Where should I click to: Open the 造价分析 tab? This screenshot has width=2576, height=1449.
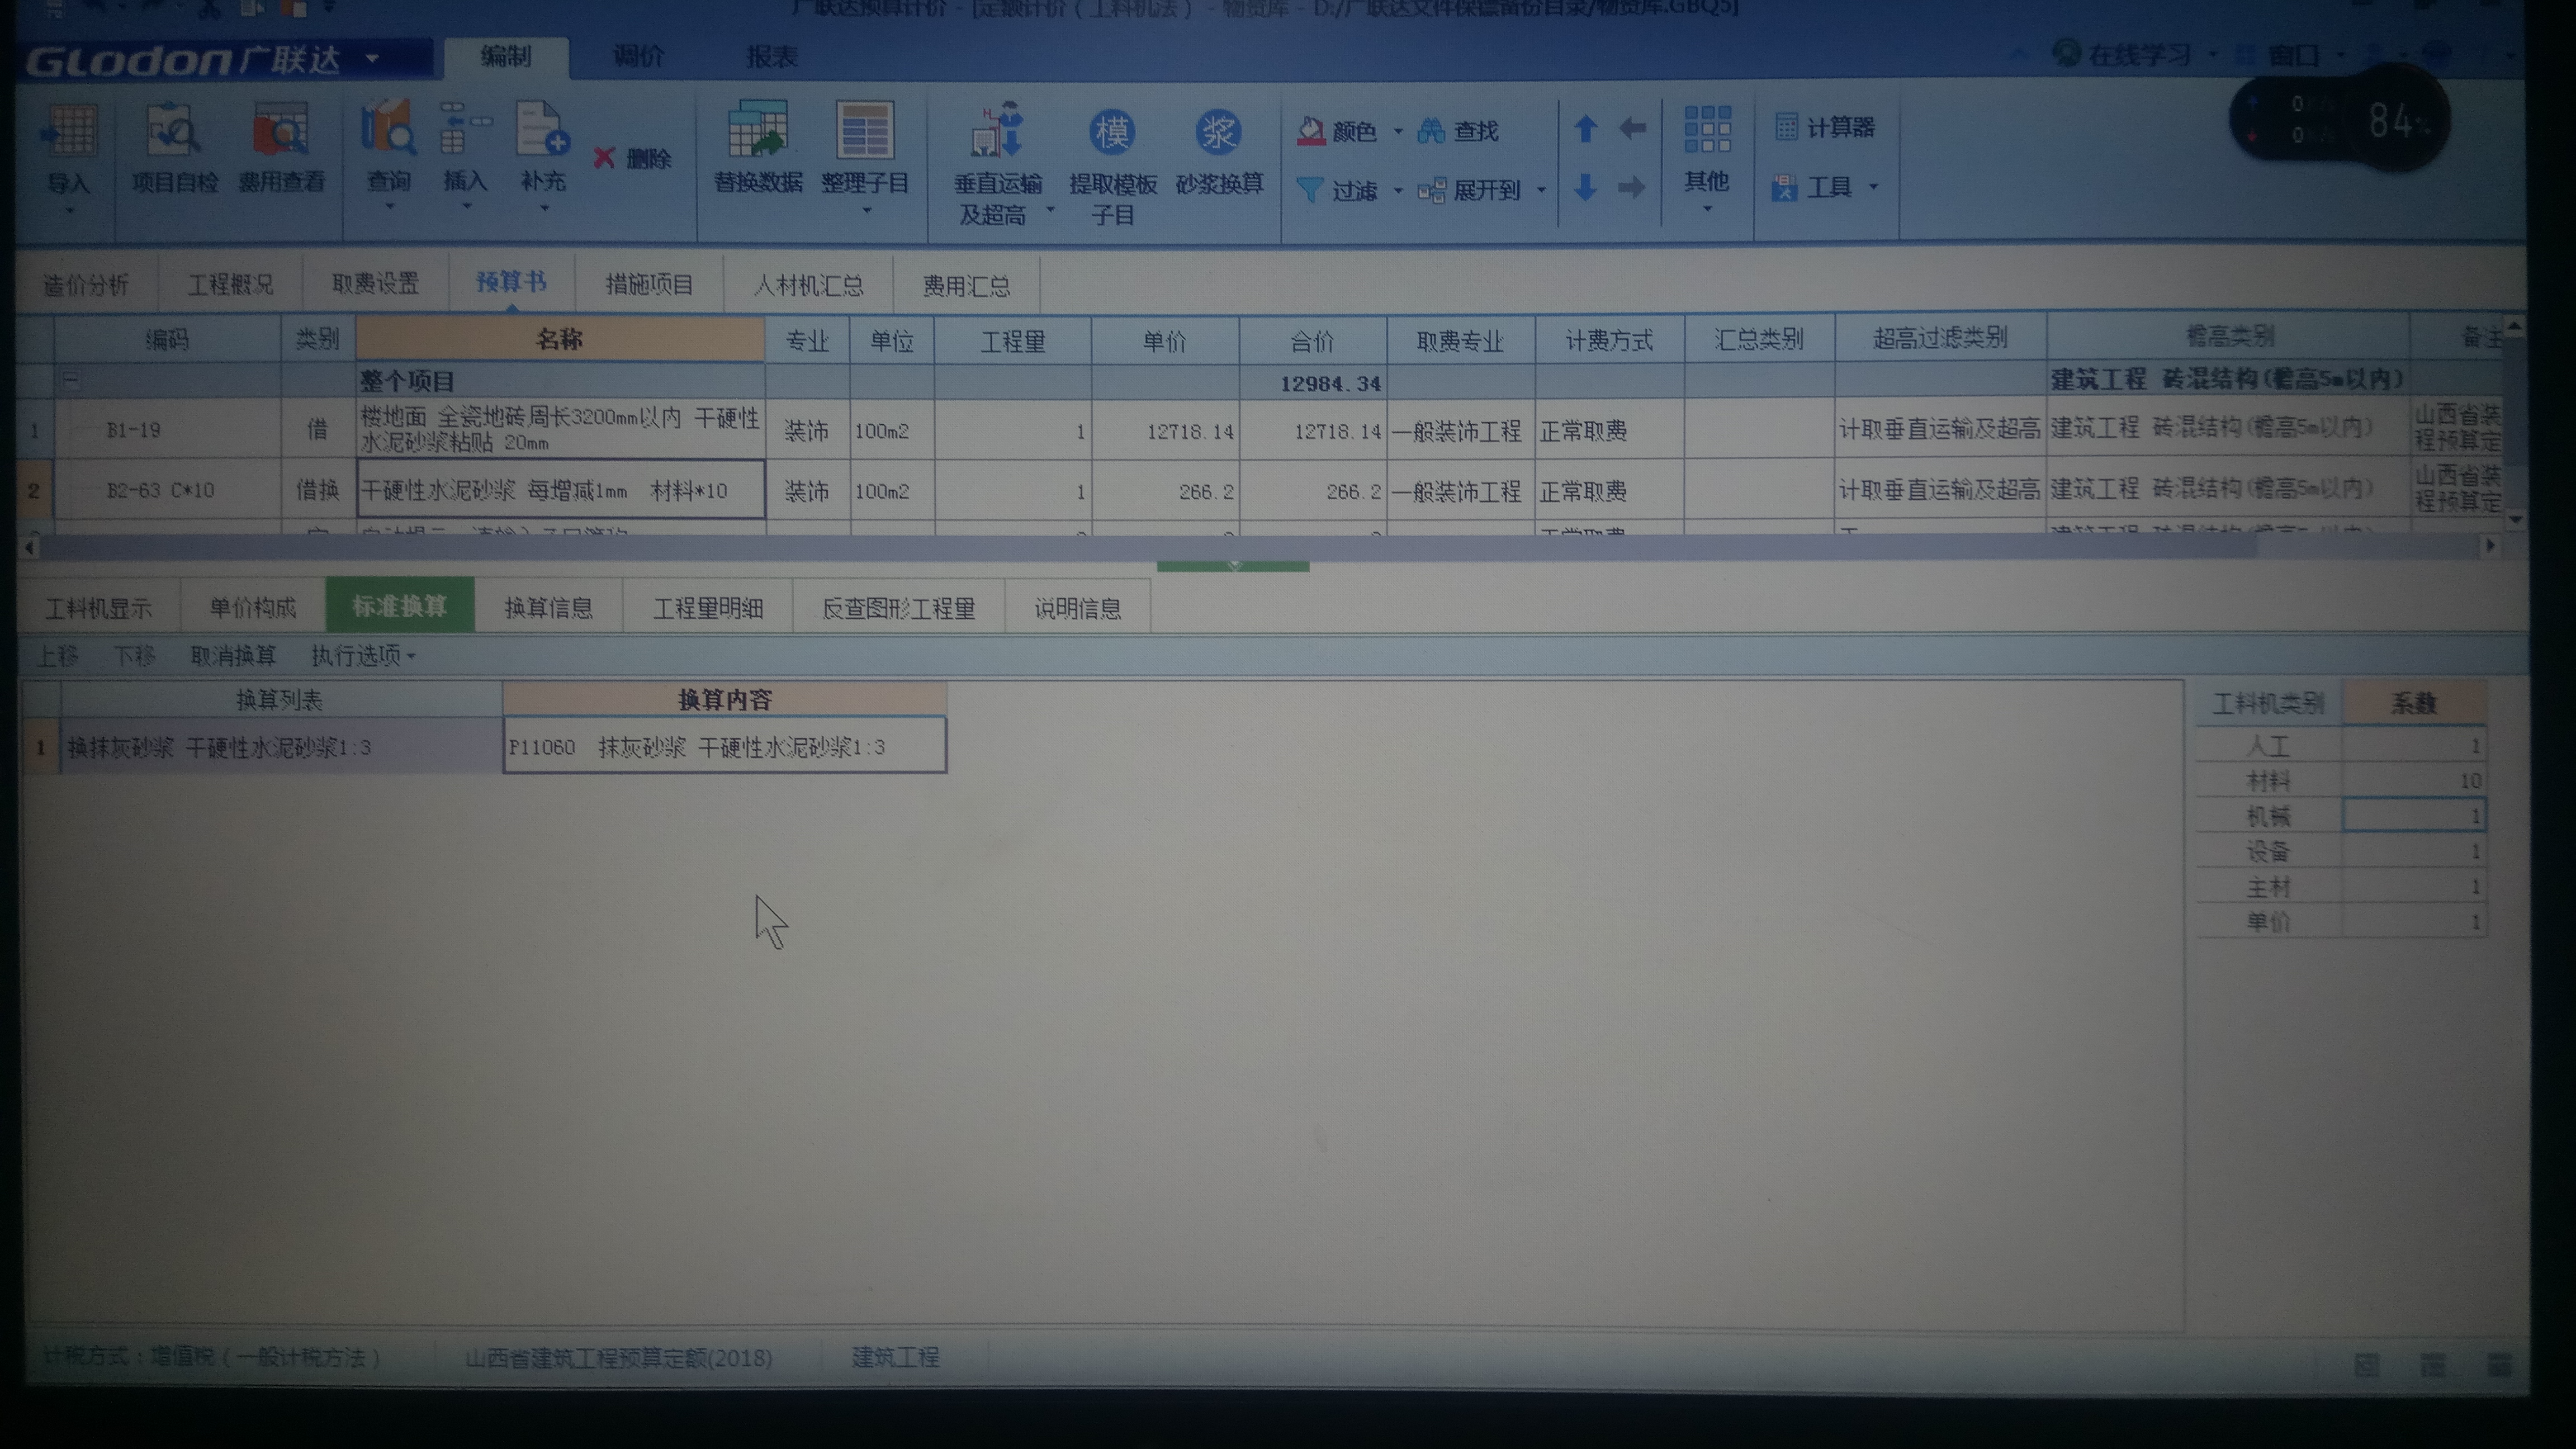[x=86, y=285]
